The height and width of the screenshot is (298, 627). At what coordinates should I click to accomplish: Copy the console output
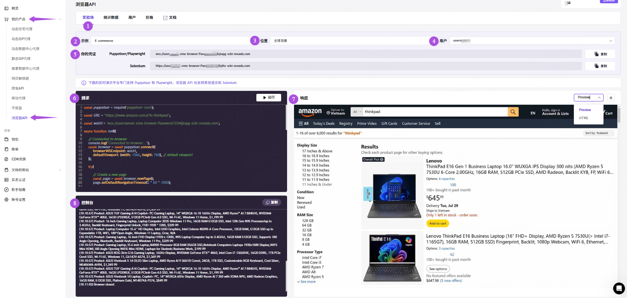click(272, 203)
